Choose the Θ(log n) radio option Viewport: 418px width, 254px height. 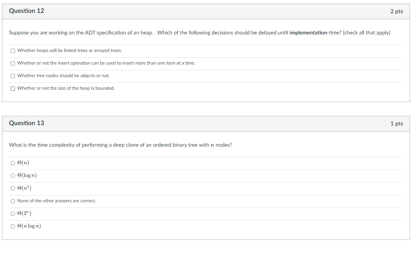tap(13, 176)
